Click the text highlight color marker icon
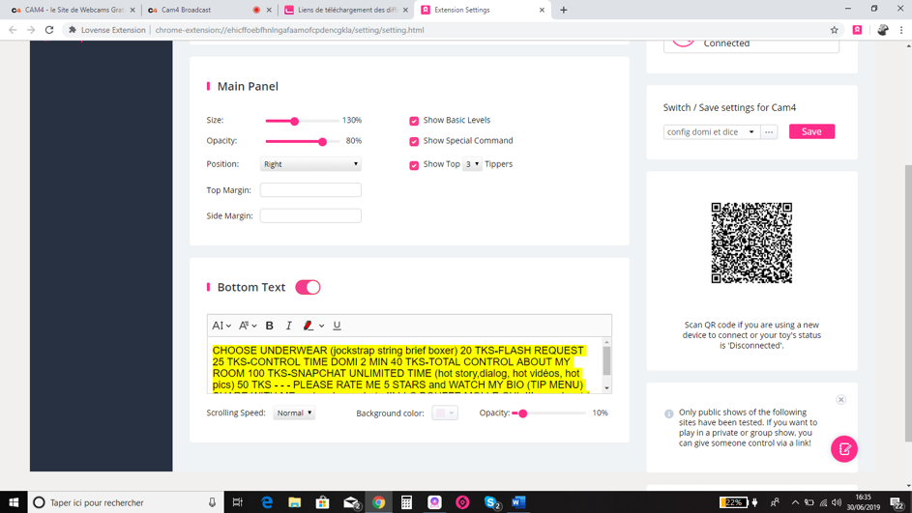The height and width of the screenshot is (513, 912). click(309, 326)
